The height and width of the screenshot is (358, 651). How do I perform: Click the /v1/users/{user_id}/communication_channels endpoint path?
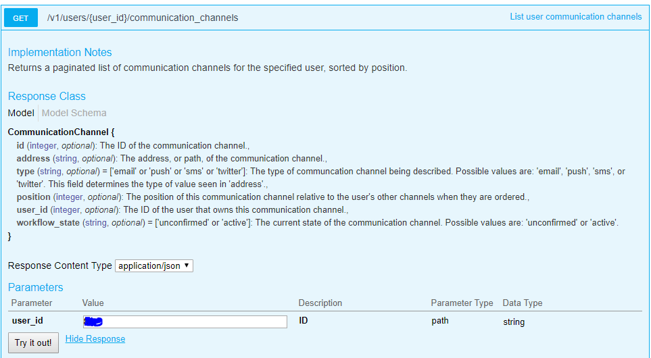(x=143, y=18)
